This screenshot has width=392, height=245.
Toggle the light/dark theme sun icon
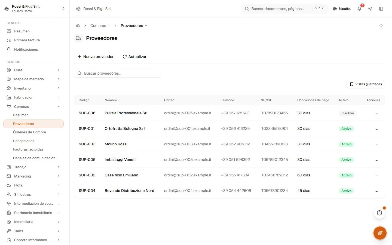point(370,9)
